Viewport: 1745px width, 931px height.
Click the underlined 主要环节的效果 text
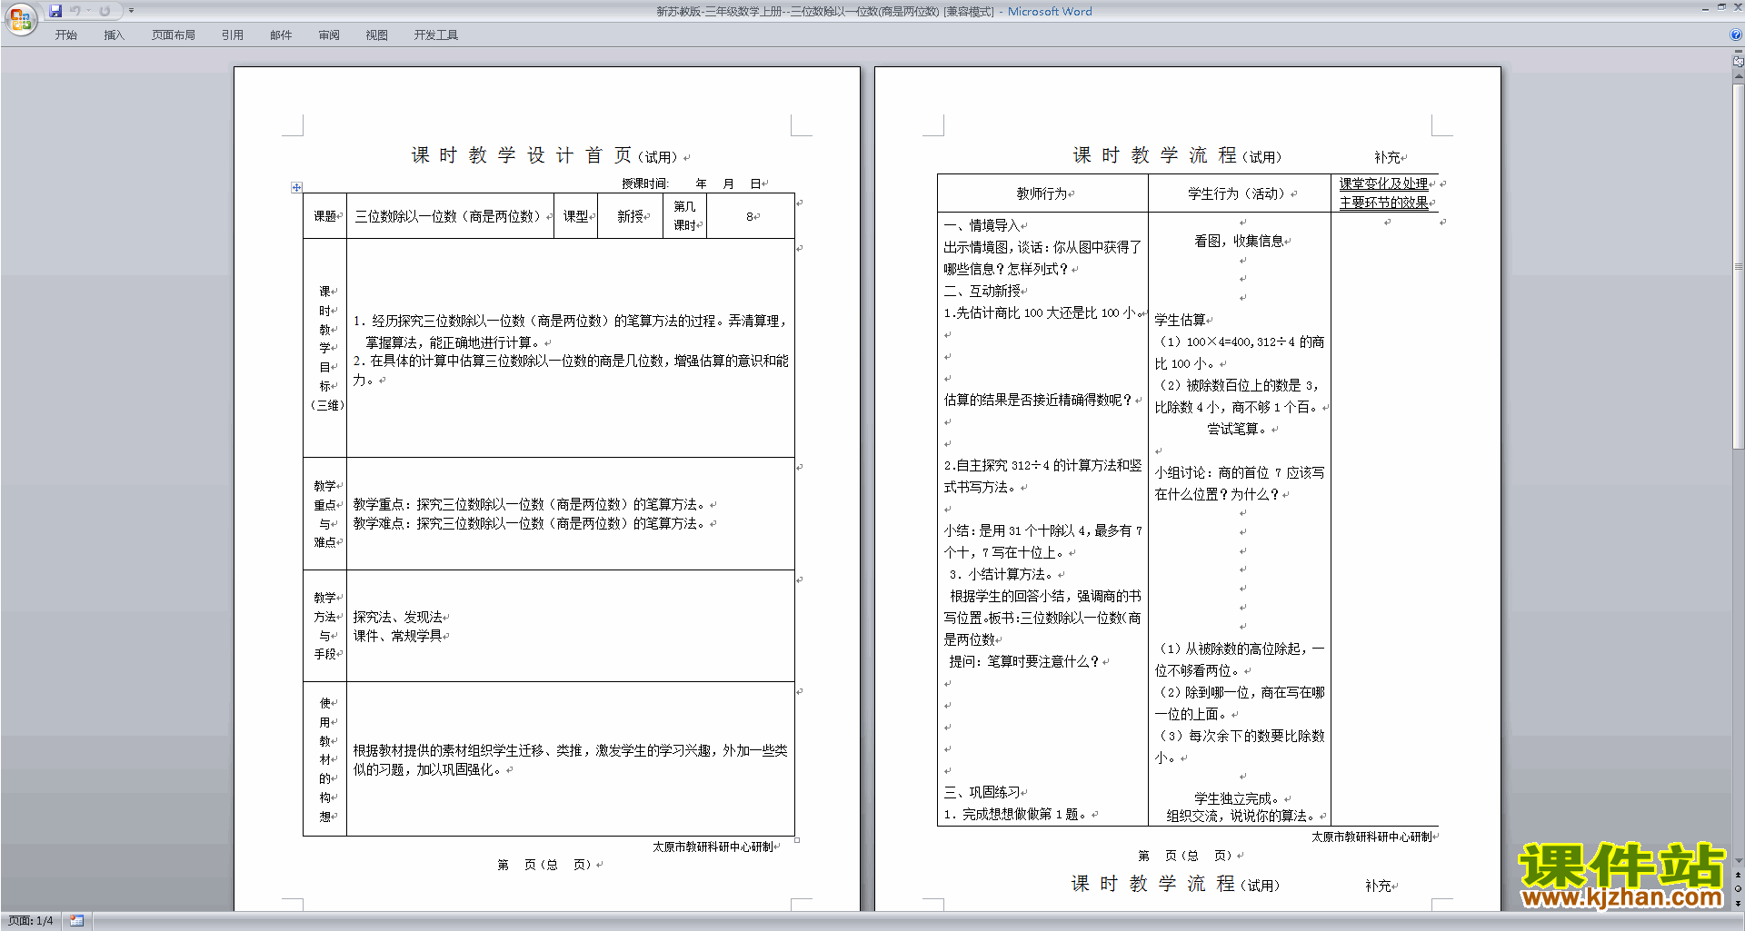[1383, 203]
